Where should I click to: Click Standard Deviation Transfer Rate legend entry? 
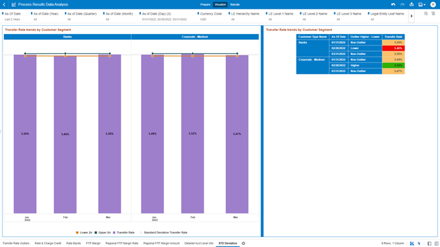coord(164,232)
